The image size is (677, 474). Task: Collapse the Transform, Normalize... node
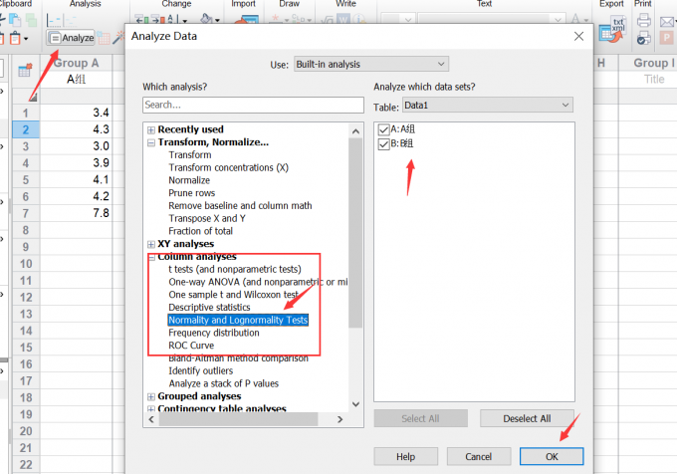click(151, 142)
